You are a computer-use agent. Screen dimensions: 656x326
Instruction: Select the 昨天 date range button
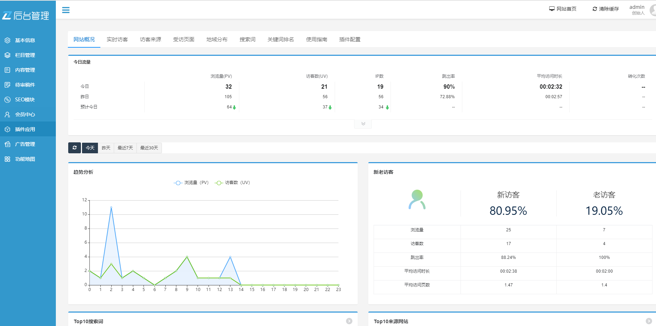106,148
